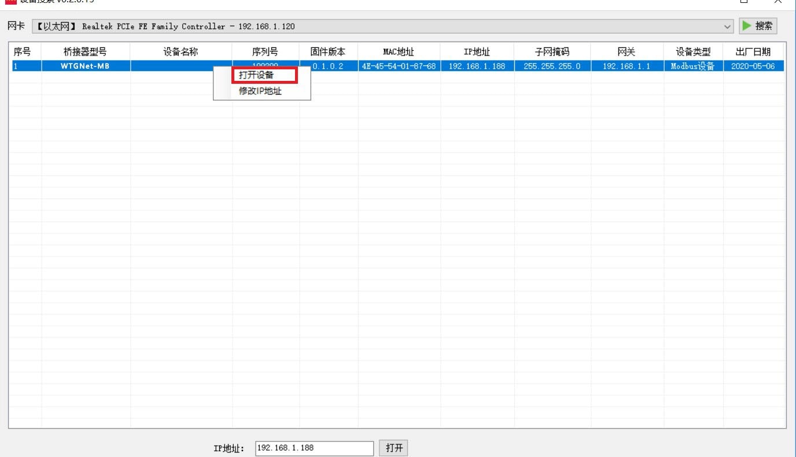Open the 网卡 network adapter dropdown
The height and width of the screenshot is (457, 796).
pyautogui.click(x=383, y=27)
